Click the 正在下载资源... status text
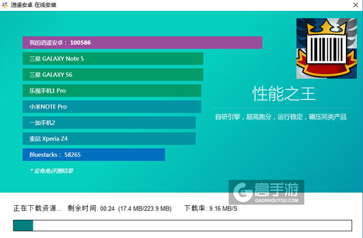Image resolution: width=363 pixels, height=238 pixels. (38, 208)
